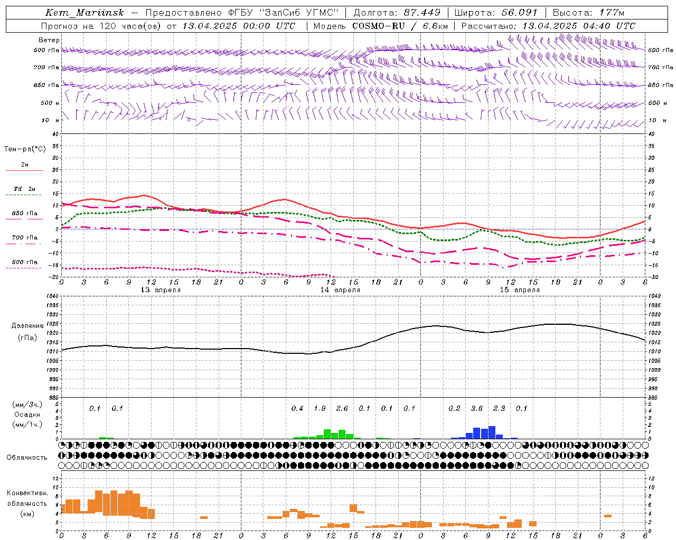Viewport: 676px width, 540px height.
Task: Click the 'Широта: 56.091' latitude field
Action: [x=496, y=13]
